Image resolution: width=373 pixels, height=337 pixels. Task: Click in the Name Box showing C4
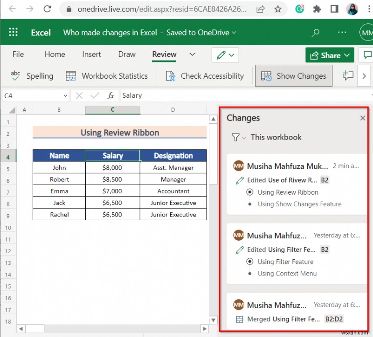pos(33,95)
